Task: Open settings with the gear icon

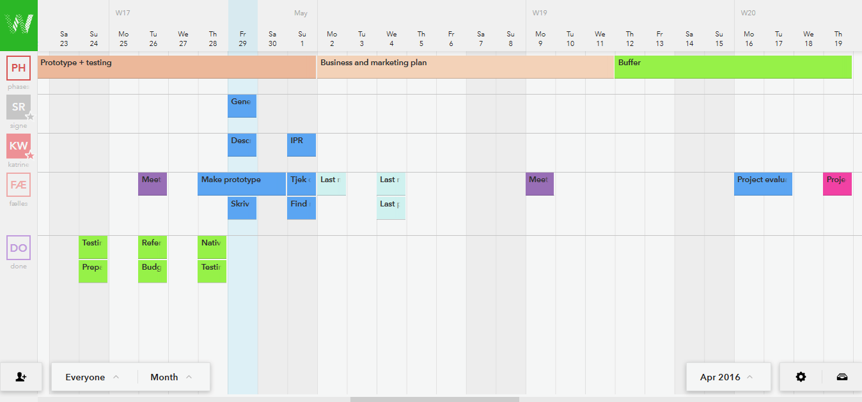Action: 801,377
